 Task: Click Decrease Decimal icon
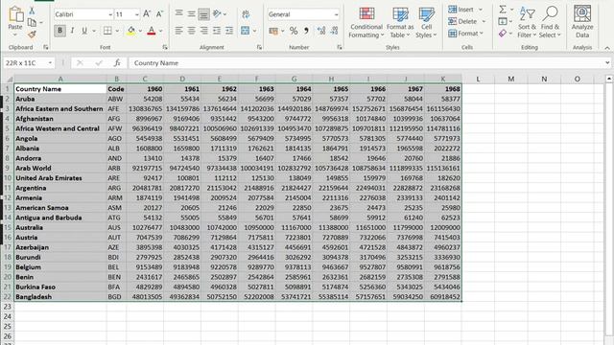point(334,31)
